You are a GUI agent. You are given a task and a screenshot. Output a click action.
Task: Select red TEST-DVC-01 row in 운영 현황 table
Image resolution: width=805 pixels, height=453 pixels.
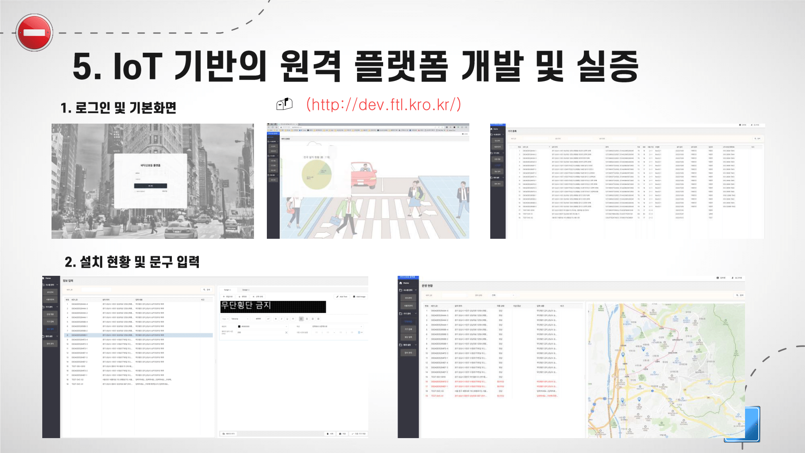(503, 396)
